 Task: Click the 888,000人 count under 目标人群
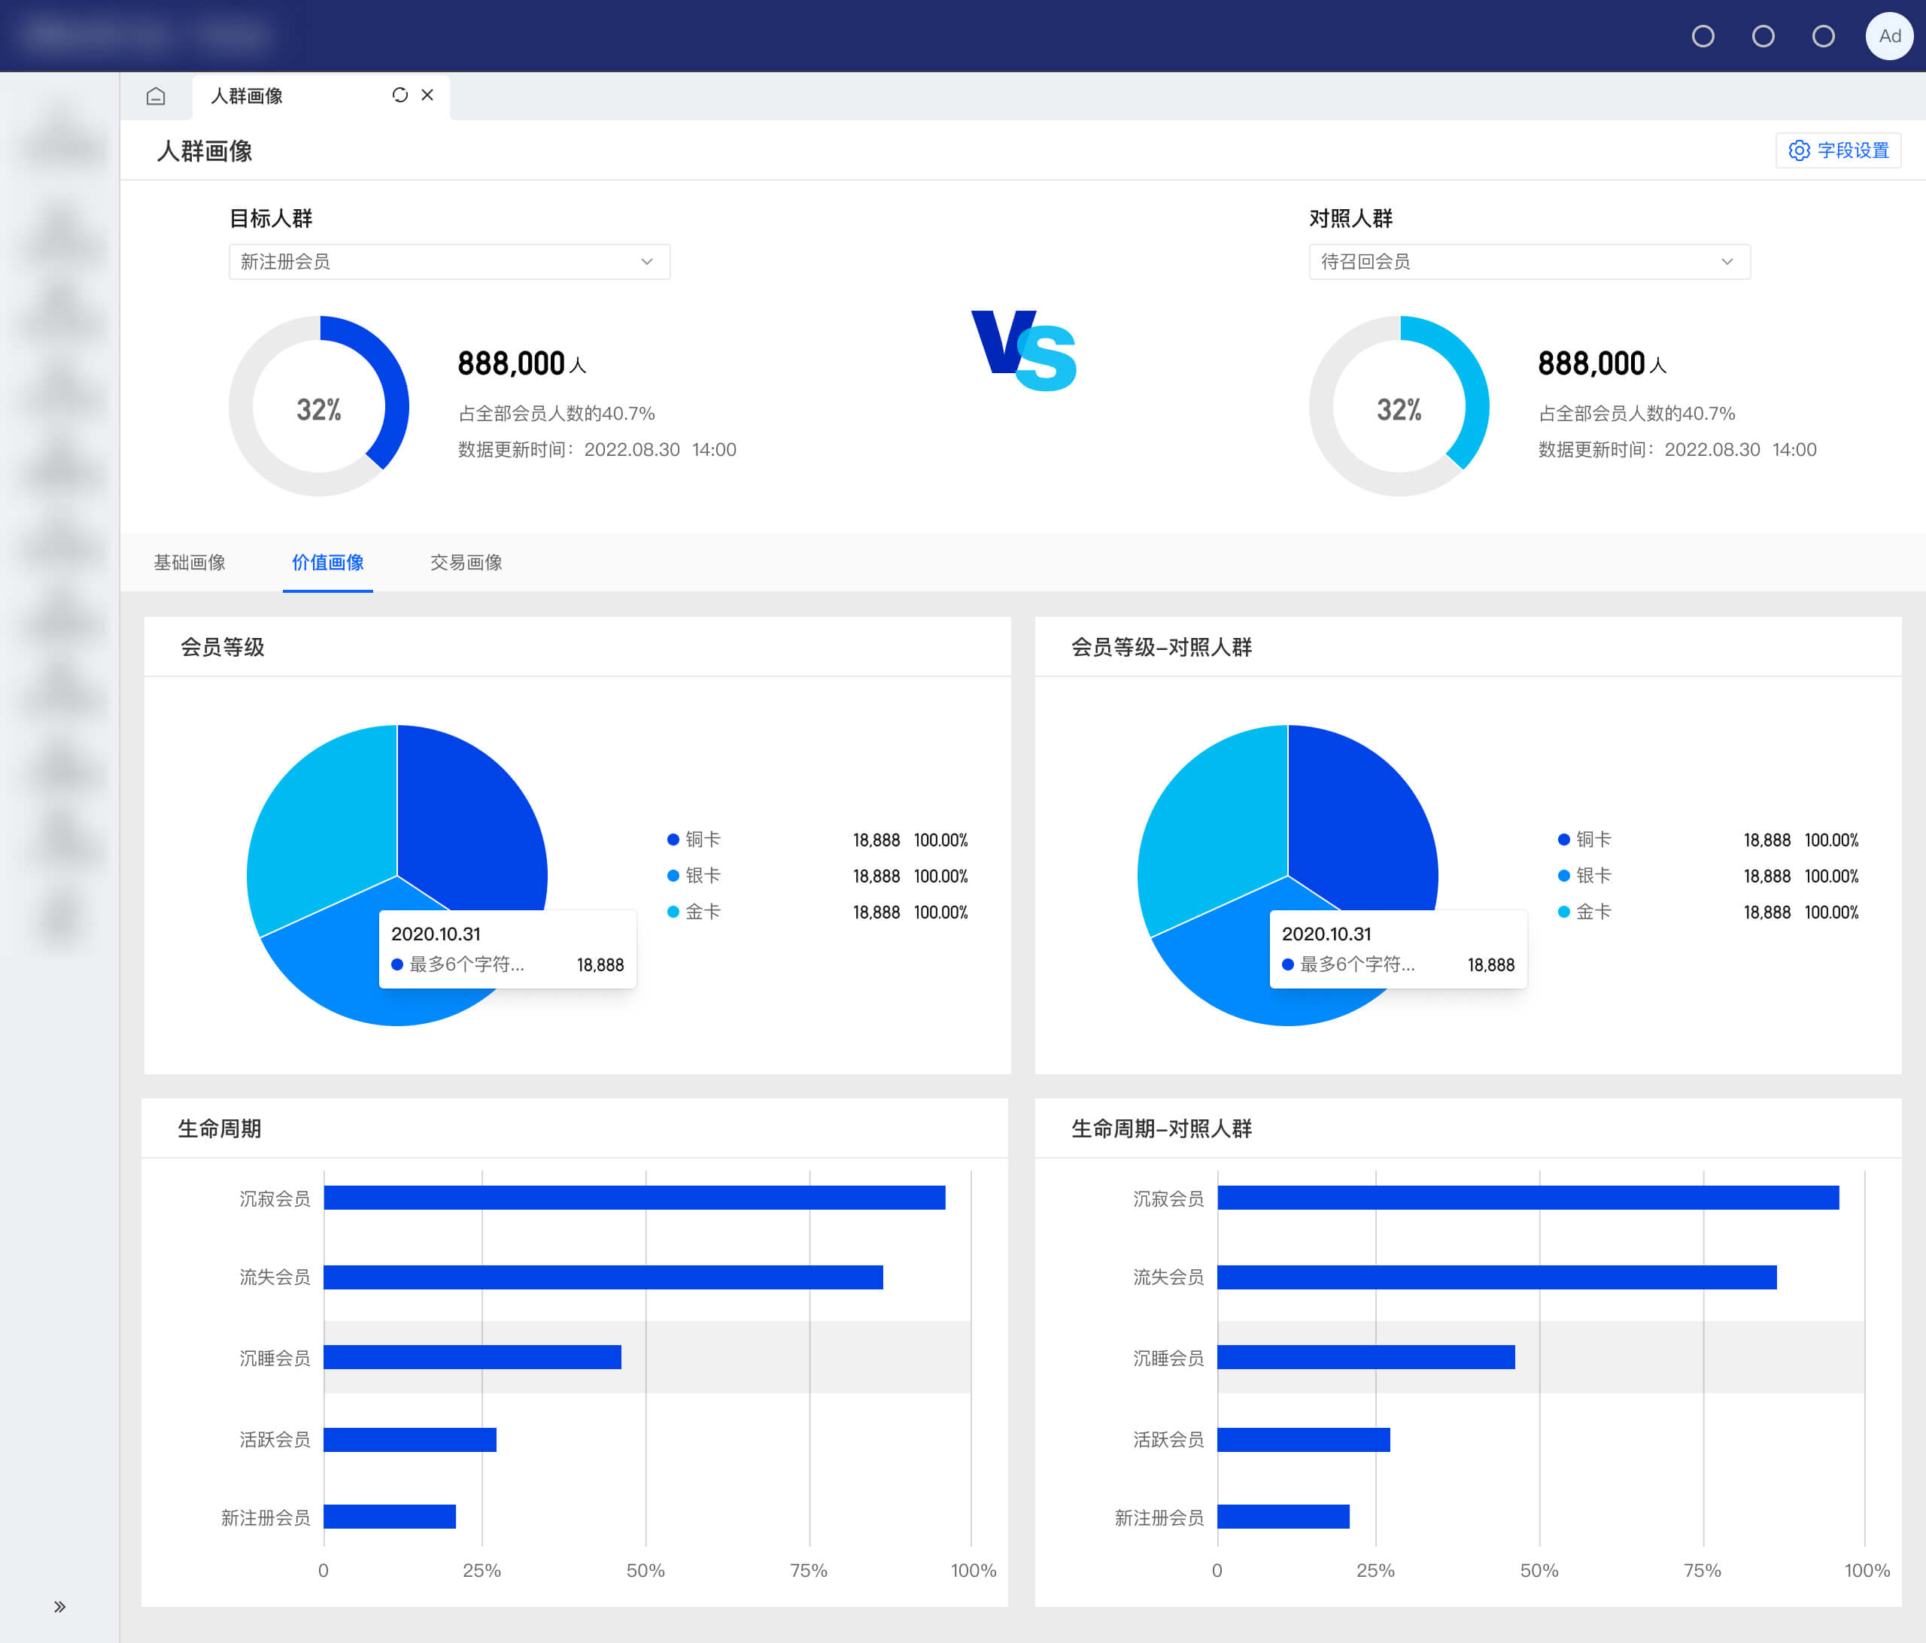pyautogui.click(x=521, y=363)
